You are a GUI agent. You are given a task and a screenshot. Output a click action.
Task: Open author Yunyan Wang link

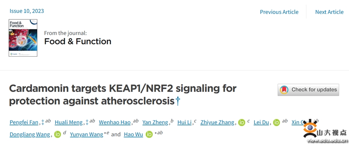point(86,134)
